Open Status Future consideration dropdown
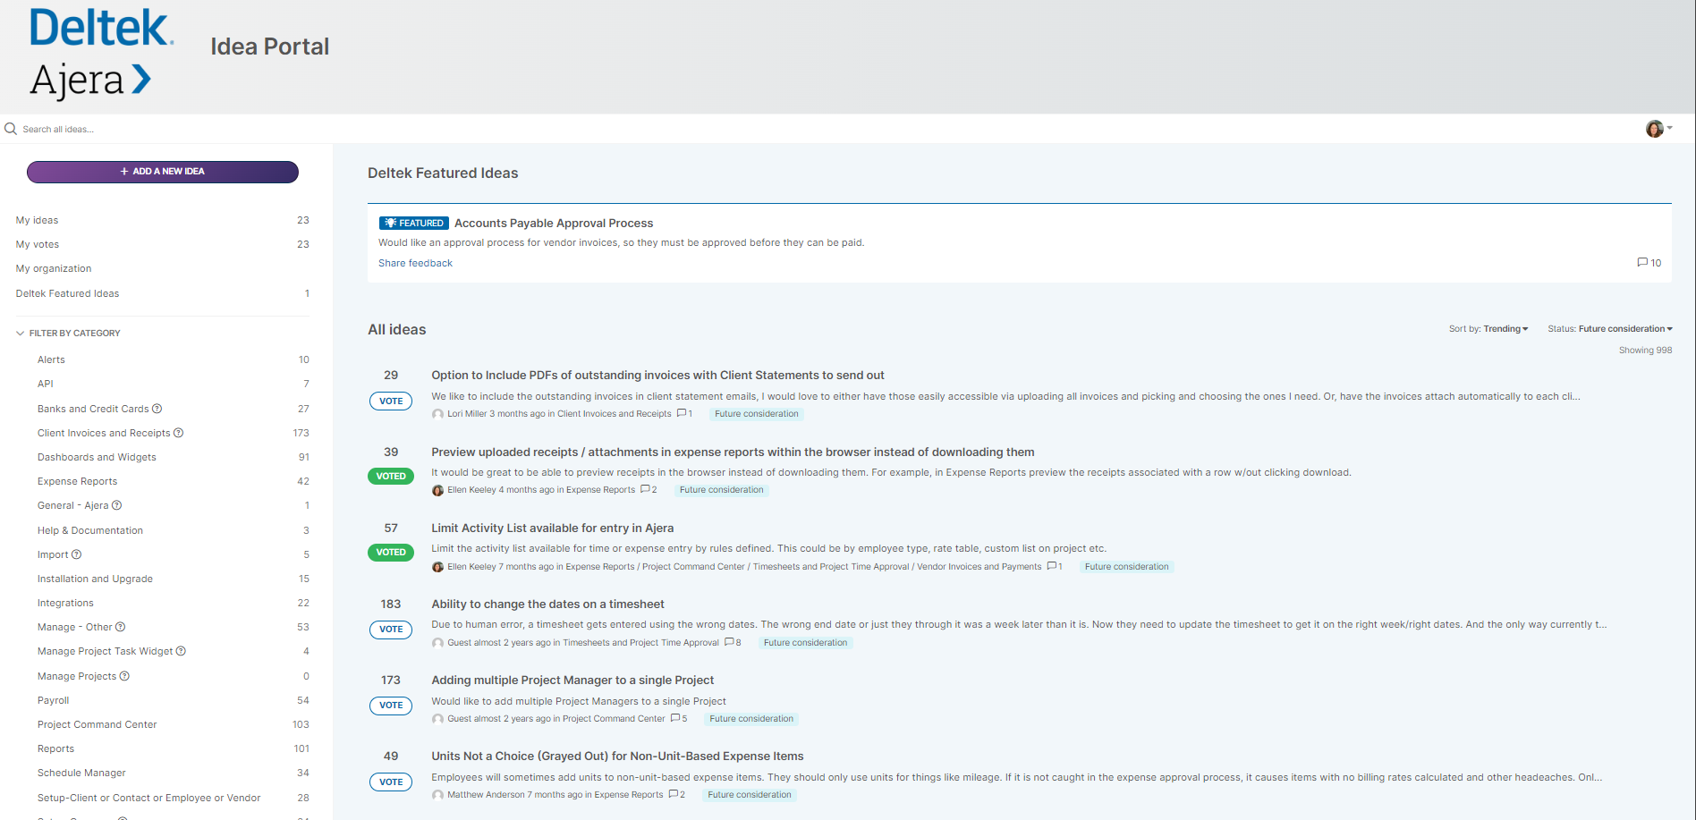Screen dimensions: 1696x820 1623,329
